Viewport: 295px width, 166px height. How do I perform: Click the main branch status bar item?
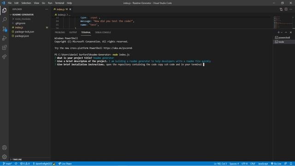pyautogui.click(x=7, y=164)
